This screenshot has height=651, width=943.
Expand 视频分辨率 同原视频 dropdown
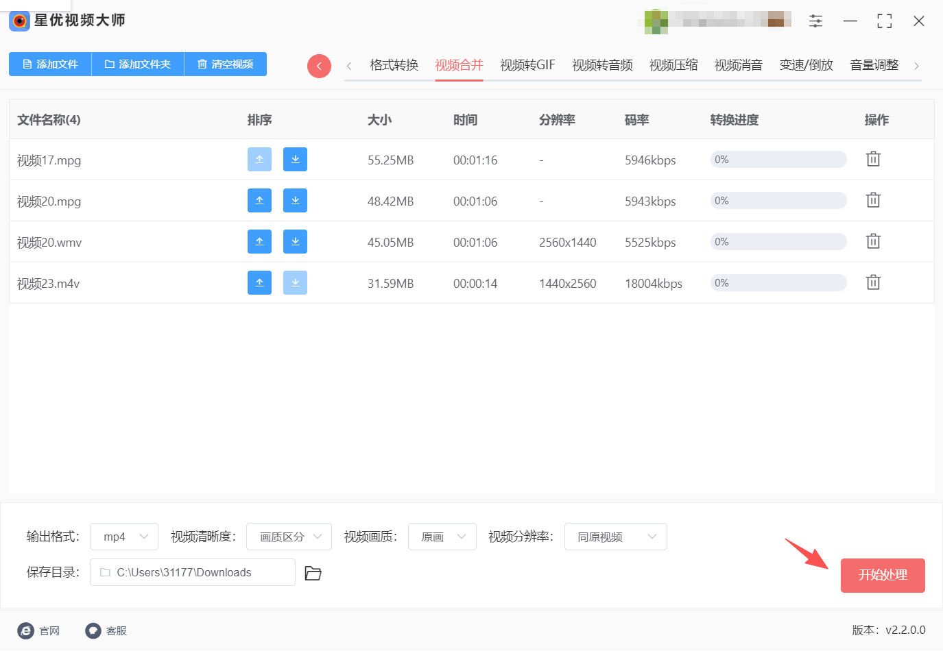tap(616, 537)
